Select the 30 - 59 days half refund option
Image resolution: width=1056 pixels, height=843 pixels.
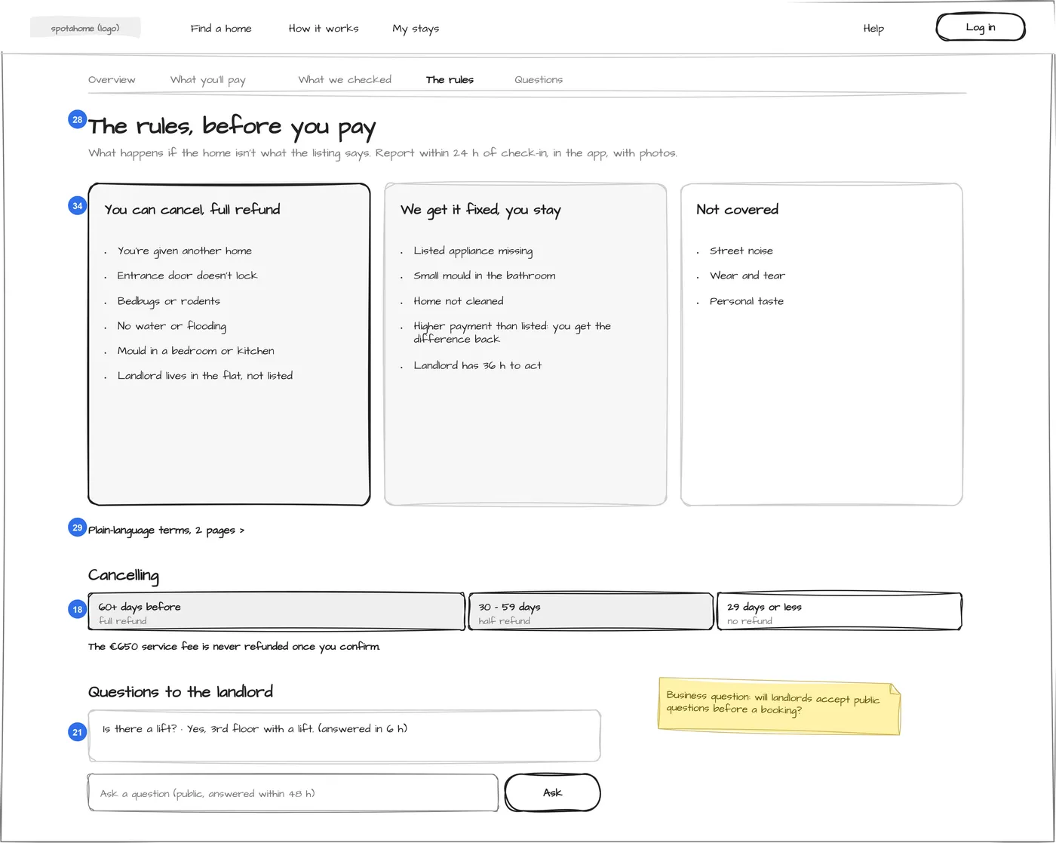click(x=591, y=611)
